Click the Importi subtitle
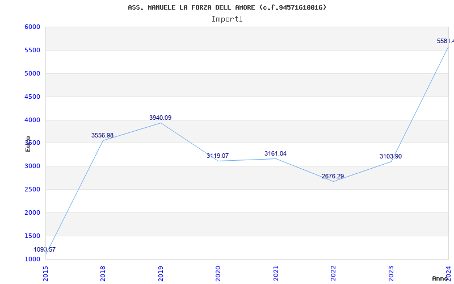 pyautogui.click(x=227, y=19)
